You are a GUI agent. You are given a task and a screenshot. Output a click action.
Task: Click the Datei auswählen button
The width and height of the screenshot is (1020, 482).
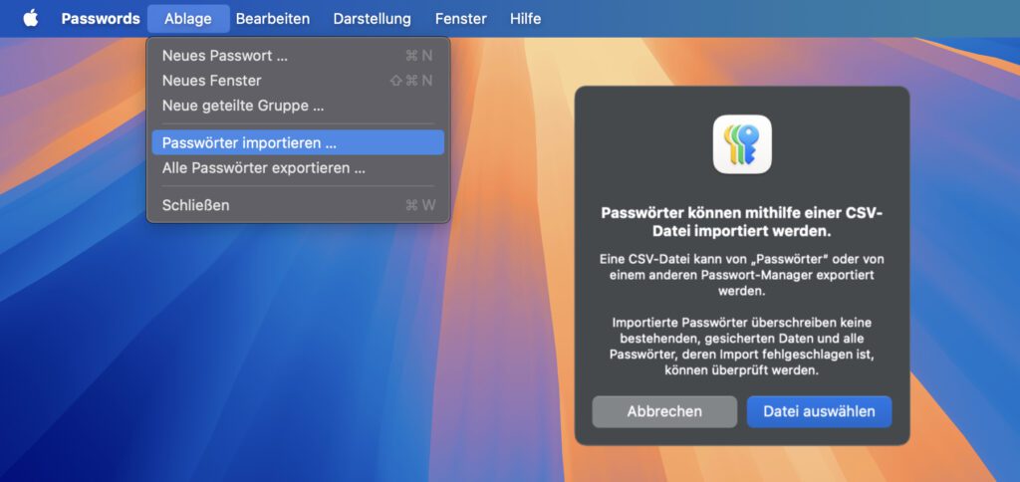pyautogui.click(x=819, y=411)
